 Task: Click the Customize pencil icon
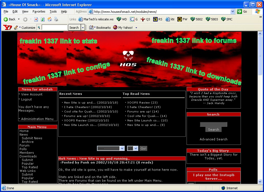tap(16, 28)
